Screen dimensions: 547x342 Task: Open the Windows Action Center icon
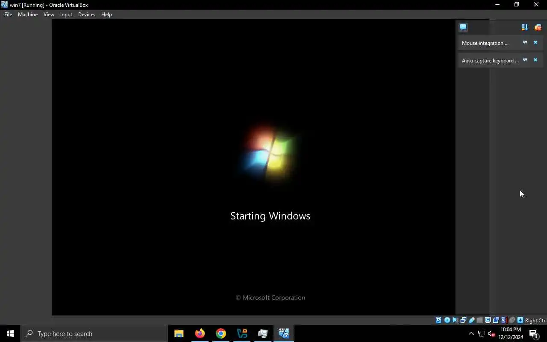[x=534, y=334]
